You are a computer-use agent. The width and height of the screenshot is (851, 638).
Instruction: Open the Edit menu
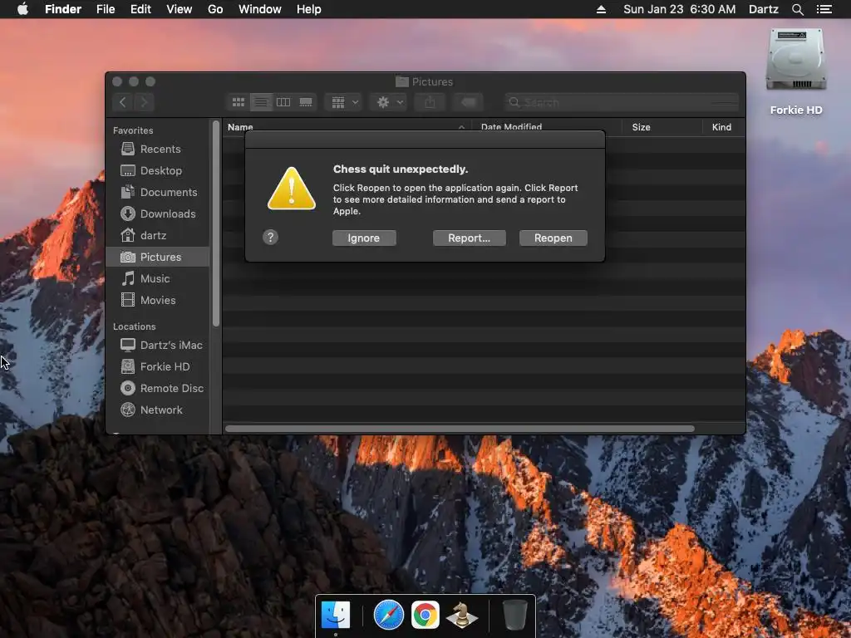pyautogui.click(x=140, y=9)
